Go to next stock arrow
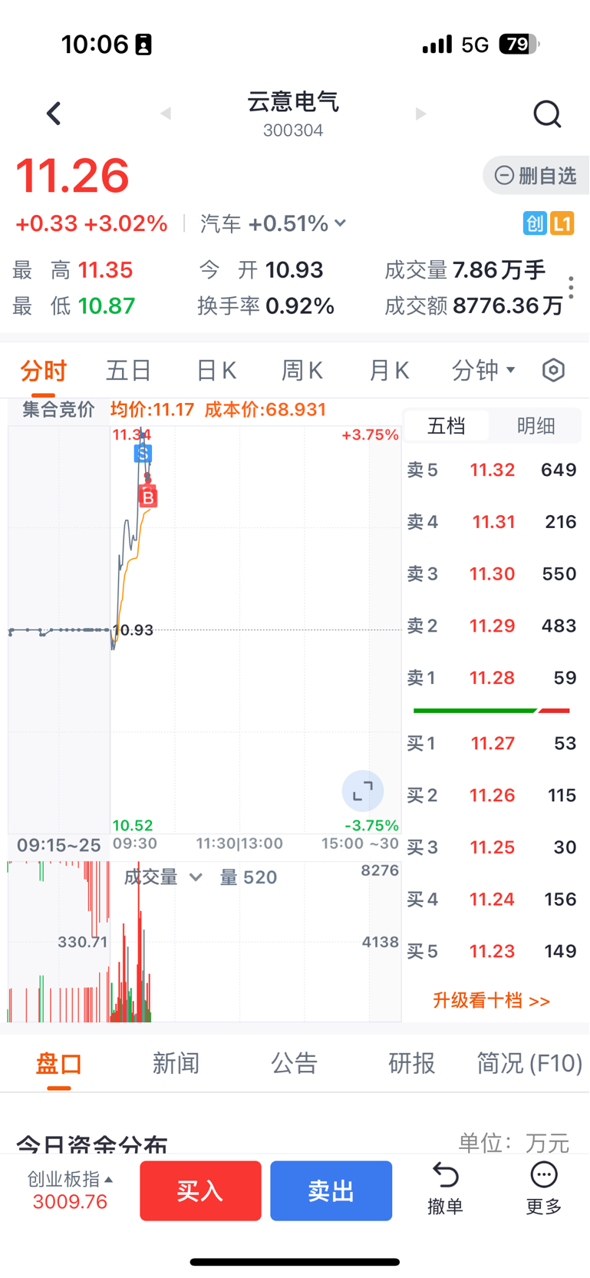Screen dimensions: 590x1278 [420, 114]
